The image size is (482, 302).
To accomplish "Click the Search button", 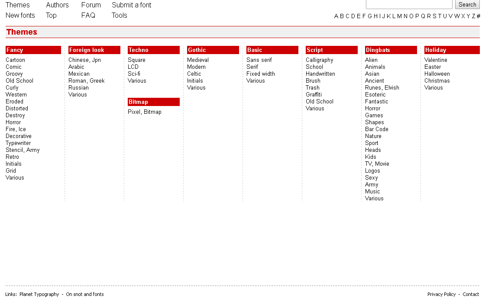I will tap(467, 4).
